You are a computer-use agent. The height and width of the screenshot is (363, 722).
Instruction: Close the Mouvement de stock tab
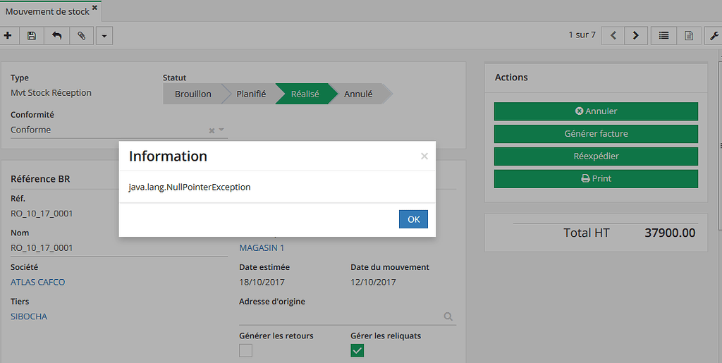95,8
